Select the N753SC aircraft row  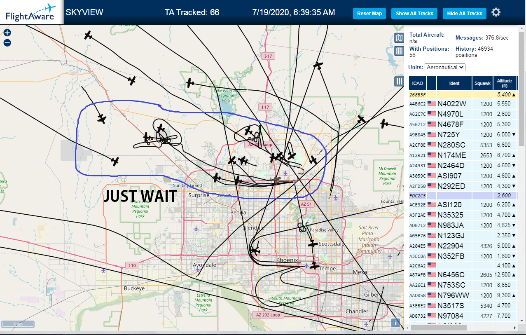pos(463,285)
